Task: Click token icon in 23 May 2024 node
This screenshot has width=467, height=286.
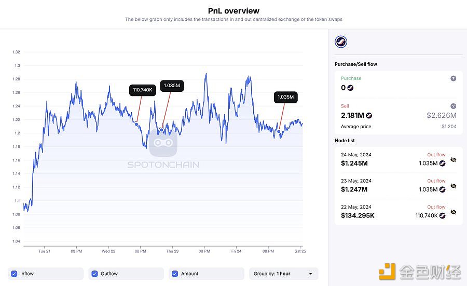Action: pyautogui.click(x=442, y=189)
